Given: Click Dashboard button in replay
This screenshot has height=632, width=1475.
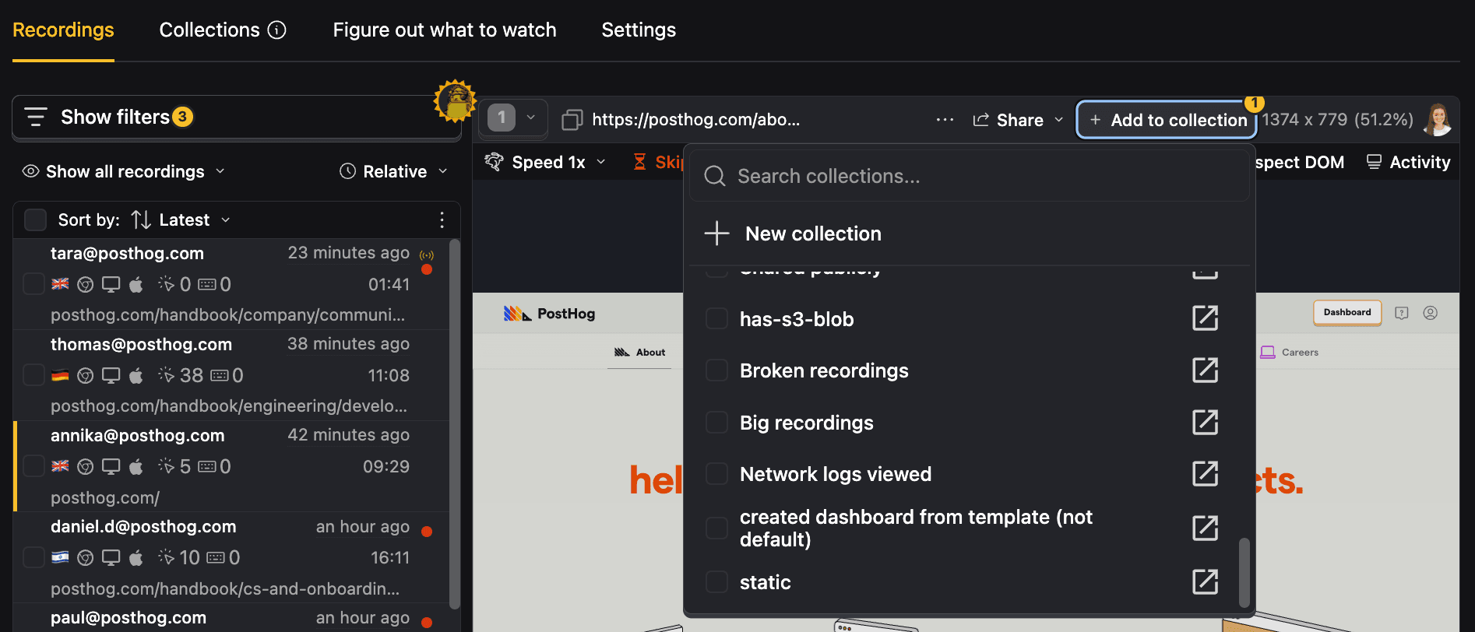Looking at the screenshot, I should click(x=1347, y=312).
